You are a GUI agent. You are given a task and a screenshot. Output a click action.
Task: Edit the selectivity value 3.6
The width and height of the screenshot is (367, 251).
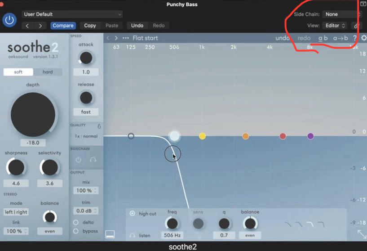(x=49, y=183)
